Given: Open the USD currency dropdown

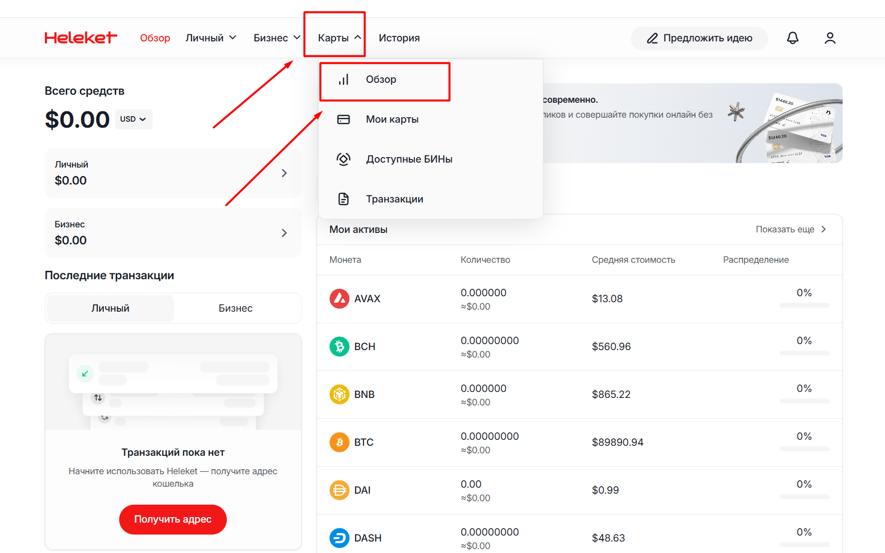Looking at the screenshot, I should 133,119.
